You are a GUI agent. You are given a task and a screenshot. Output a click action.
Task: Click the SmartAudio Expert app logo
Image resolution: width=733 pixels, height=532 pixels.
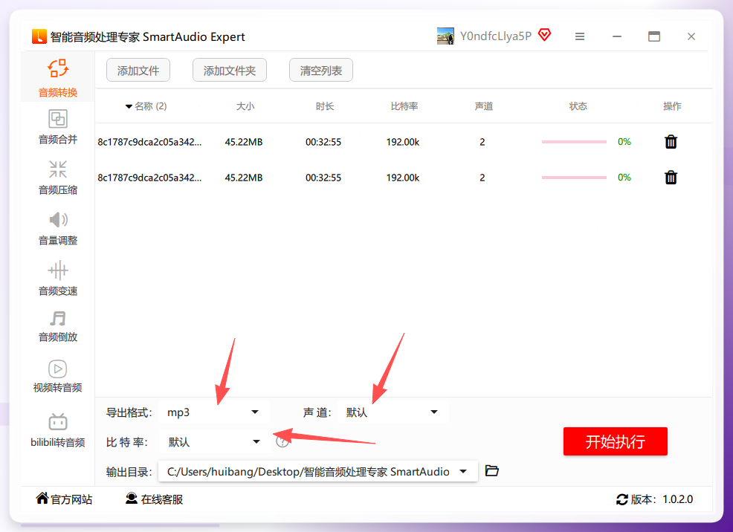[39, 36]
